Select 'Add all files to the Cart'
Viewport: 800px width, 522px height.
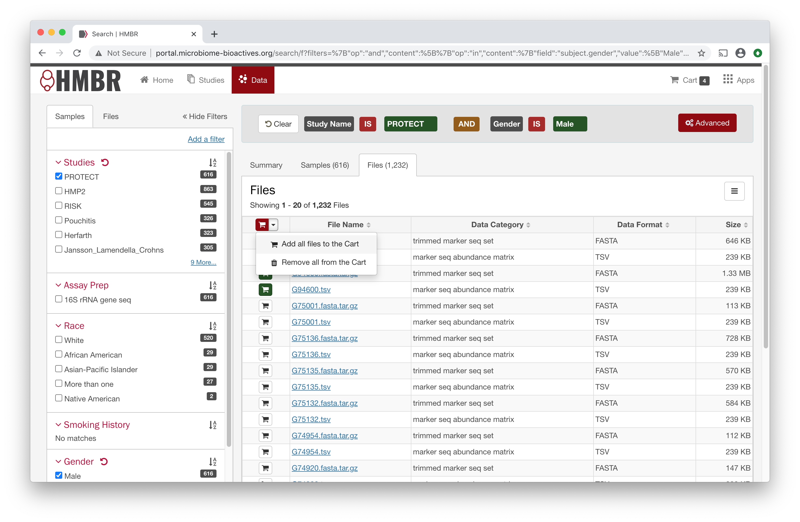[x=315, y=244]
